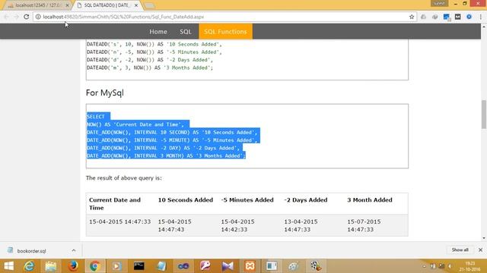
Task: Click the 'NOW() AS Current Date and Time' line
Action: [x=135, y=124]
